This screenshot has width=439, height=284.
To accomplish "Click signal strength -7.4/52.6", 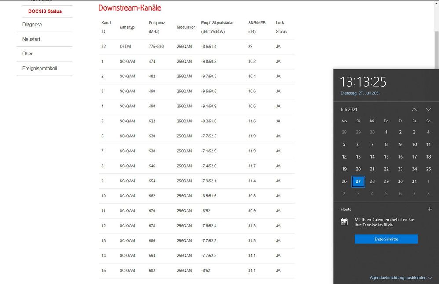I will [209, 166].
